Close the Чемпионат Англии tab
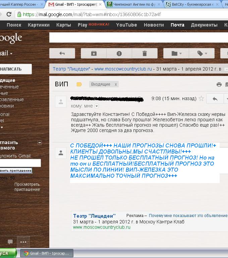228x258 pixels. [x=159, y=4]
